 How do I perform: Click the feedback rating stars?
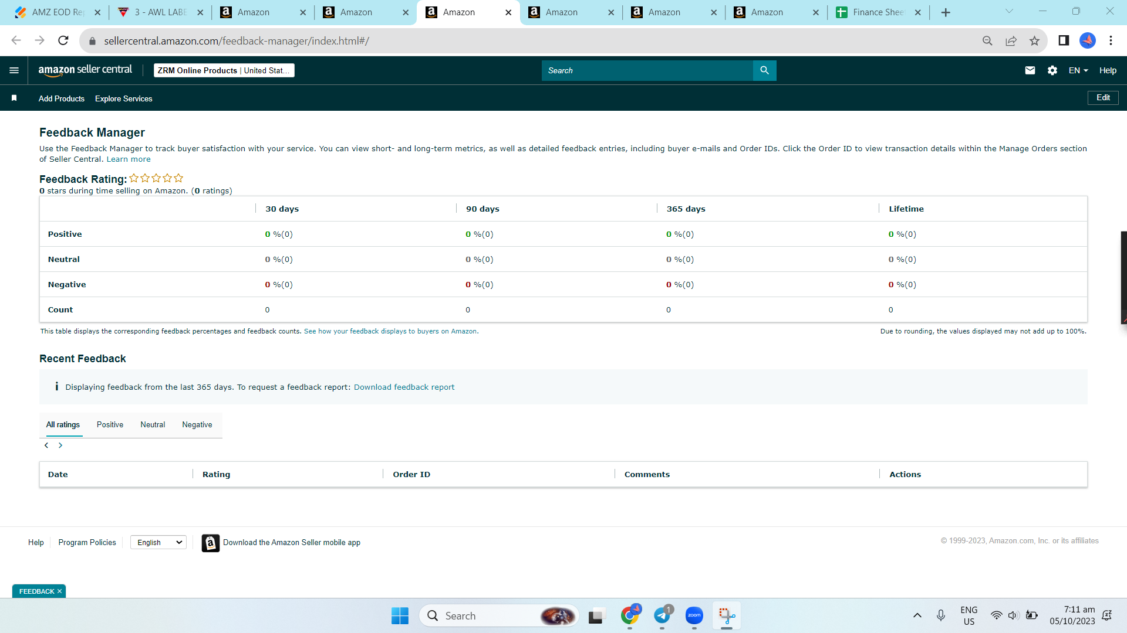[x=156, y=178]
